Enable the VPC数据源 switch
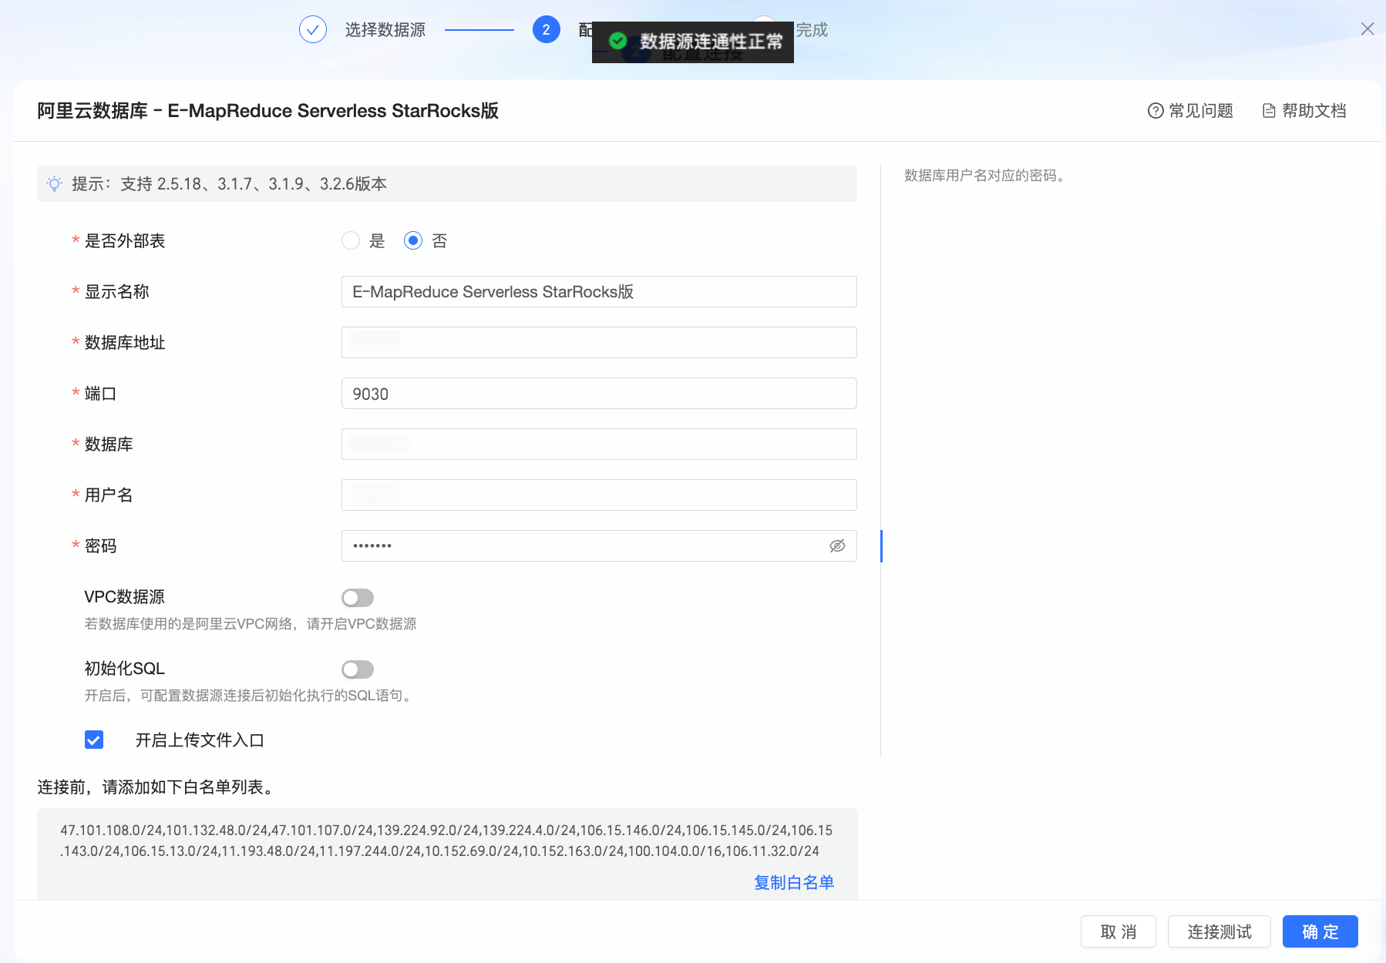 coord(358,598)
